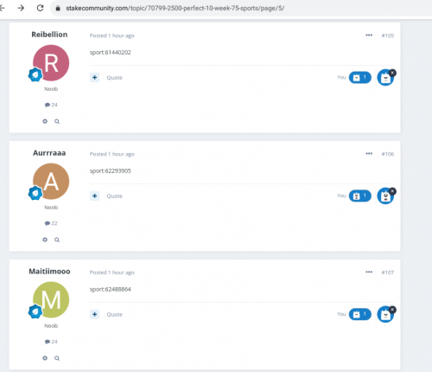Toggle multiquote plus button on Maitiimooo's post
Screen dimensions: 432x372
pyautogui.click(x=94, y=314)
